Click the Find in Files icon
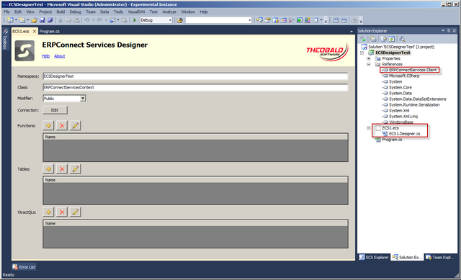 click(x=179, y=20)
